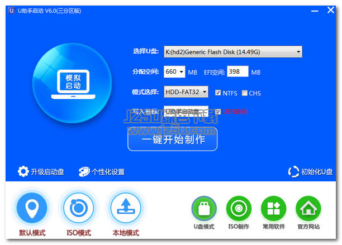Minimize the U助手启动 window

(x=315, y=11)
